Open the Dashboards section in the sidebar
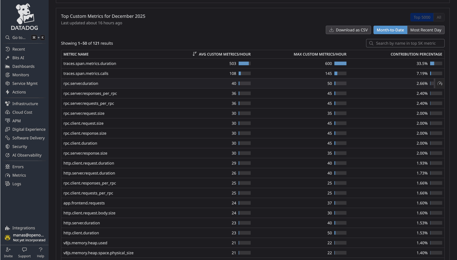This screenshot has height=260, width=457. [23, 66]
